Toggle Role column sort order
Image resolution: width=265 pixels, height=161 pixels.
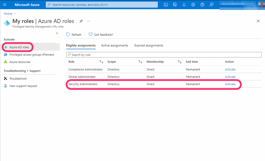[101, 62]
